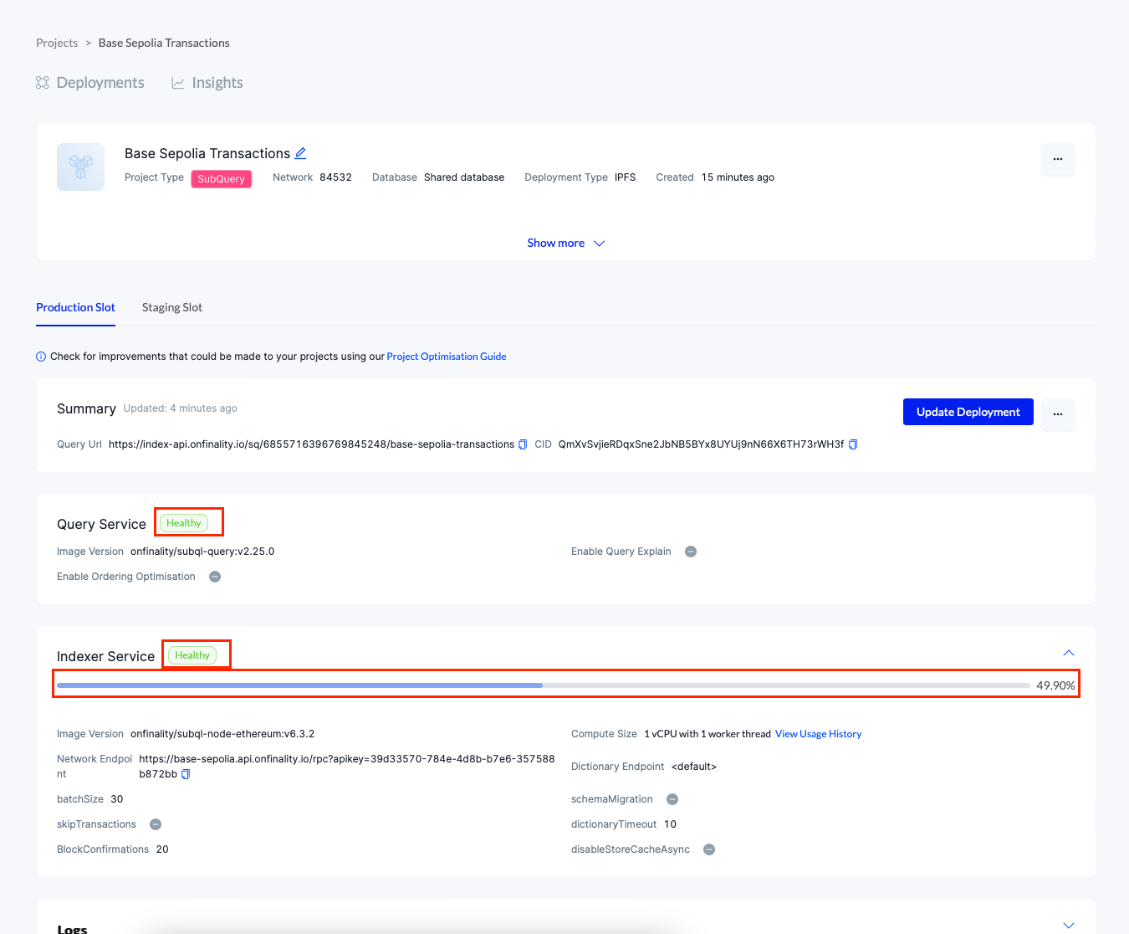Toggle Enable Ordering Optimisation
This screenshot has width=1129, height=934.
[215, 576]
